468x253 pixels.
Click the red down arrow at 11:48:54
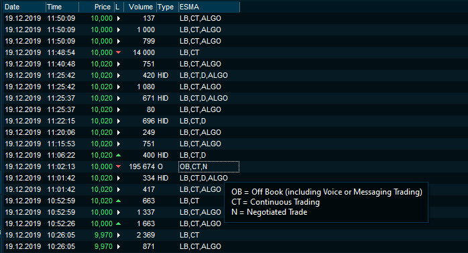118,52
